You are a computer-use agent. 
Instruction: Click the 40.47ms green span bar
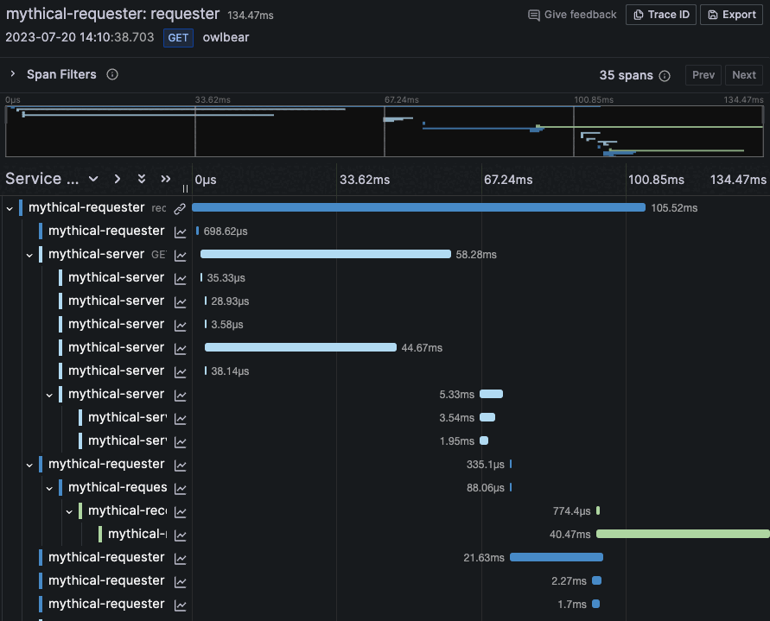point(683,534)
